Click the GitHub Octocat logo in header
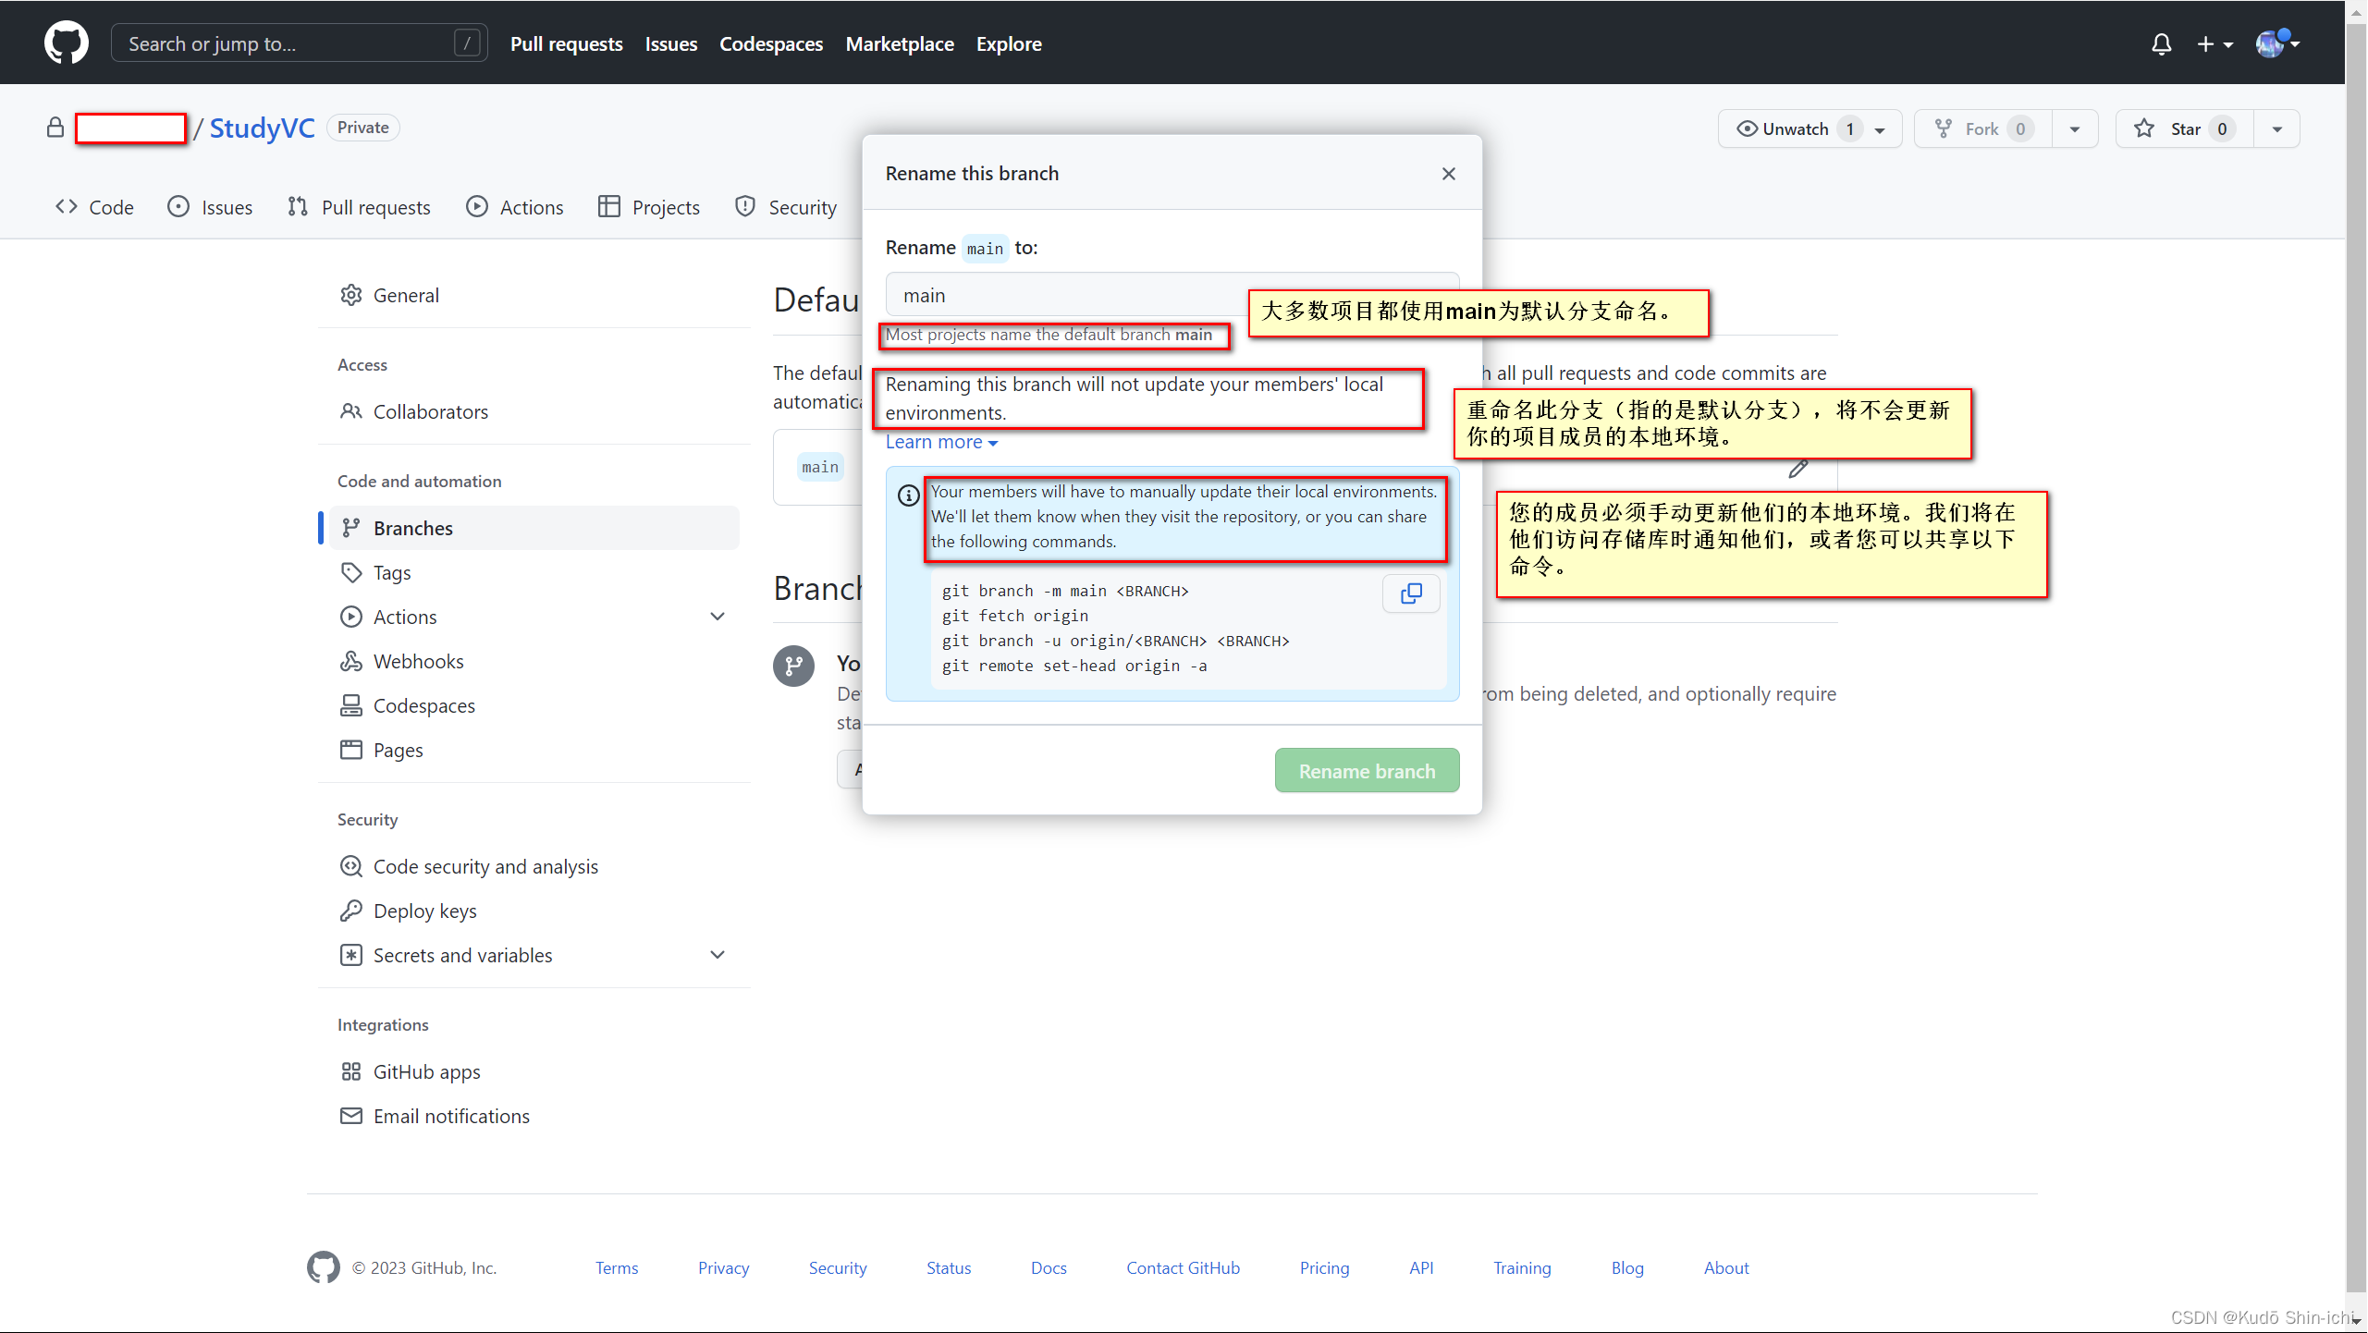Viewport: 2368px width, 1333px height. (67, 43)
